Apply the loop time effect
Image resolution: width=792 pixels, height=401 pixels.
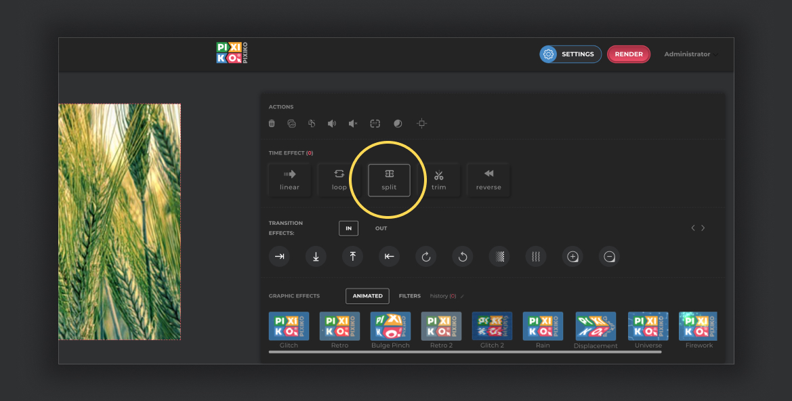pos(339,180)
